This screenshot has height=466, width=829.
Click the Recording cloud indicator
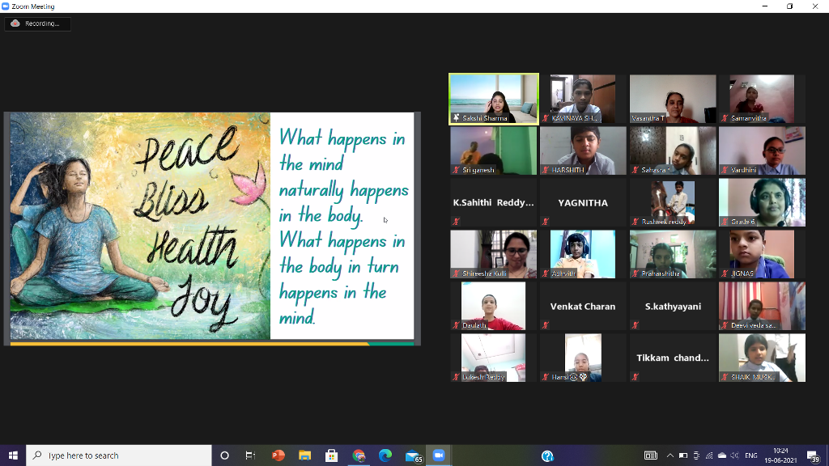37,23
